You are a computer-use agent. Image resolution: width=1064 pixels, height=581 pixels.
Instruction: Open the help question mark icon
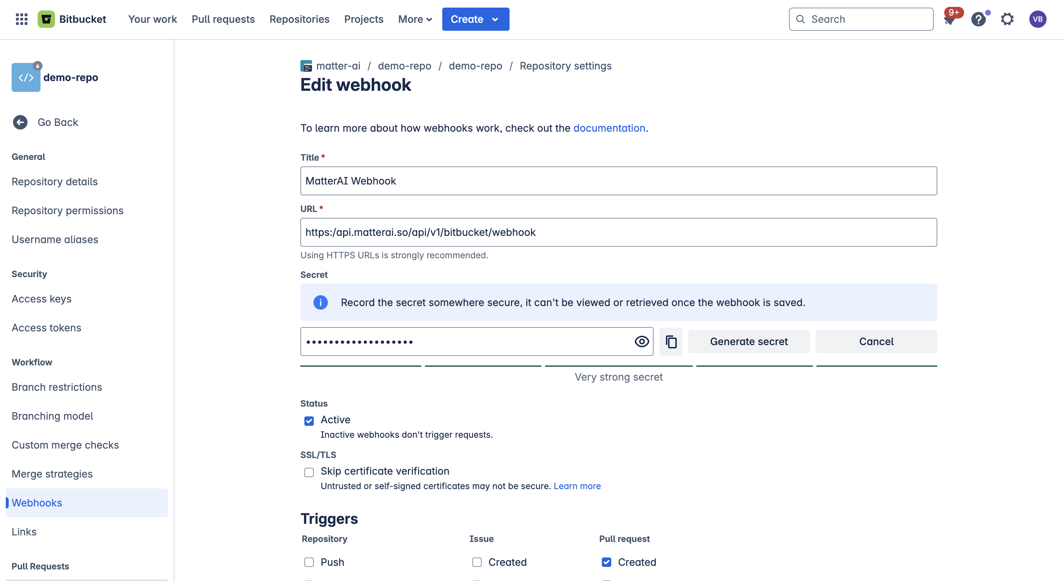(x=978, y=20)
